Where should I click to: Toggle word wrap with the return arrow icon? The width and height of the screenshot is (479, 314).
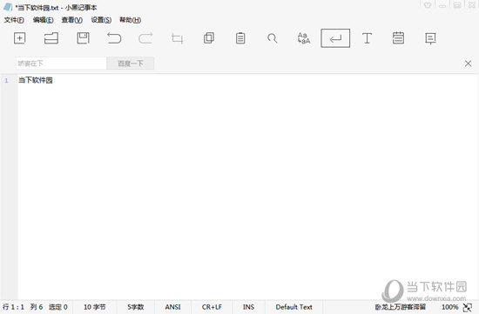pyautogui.click(x=335, y=38)
